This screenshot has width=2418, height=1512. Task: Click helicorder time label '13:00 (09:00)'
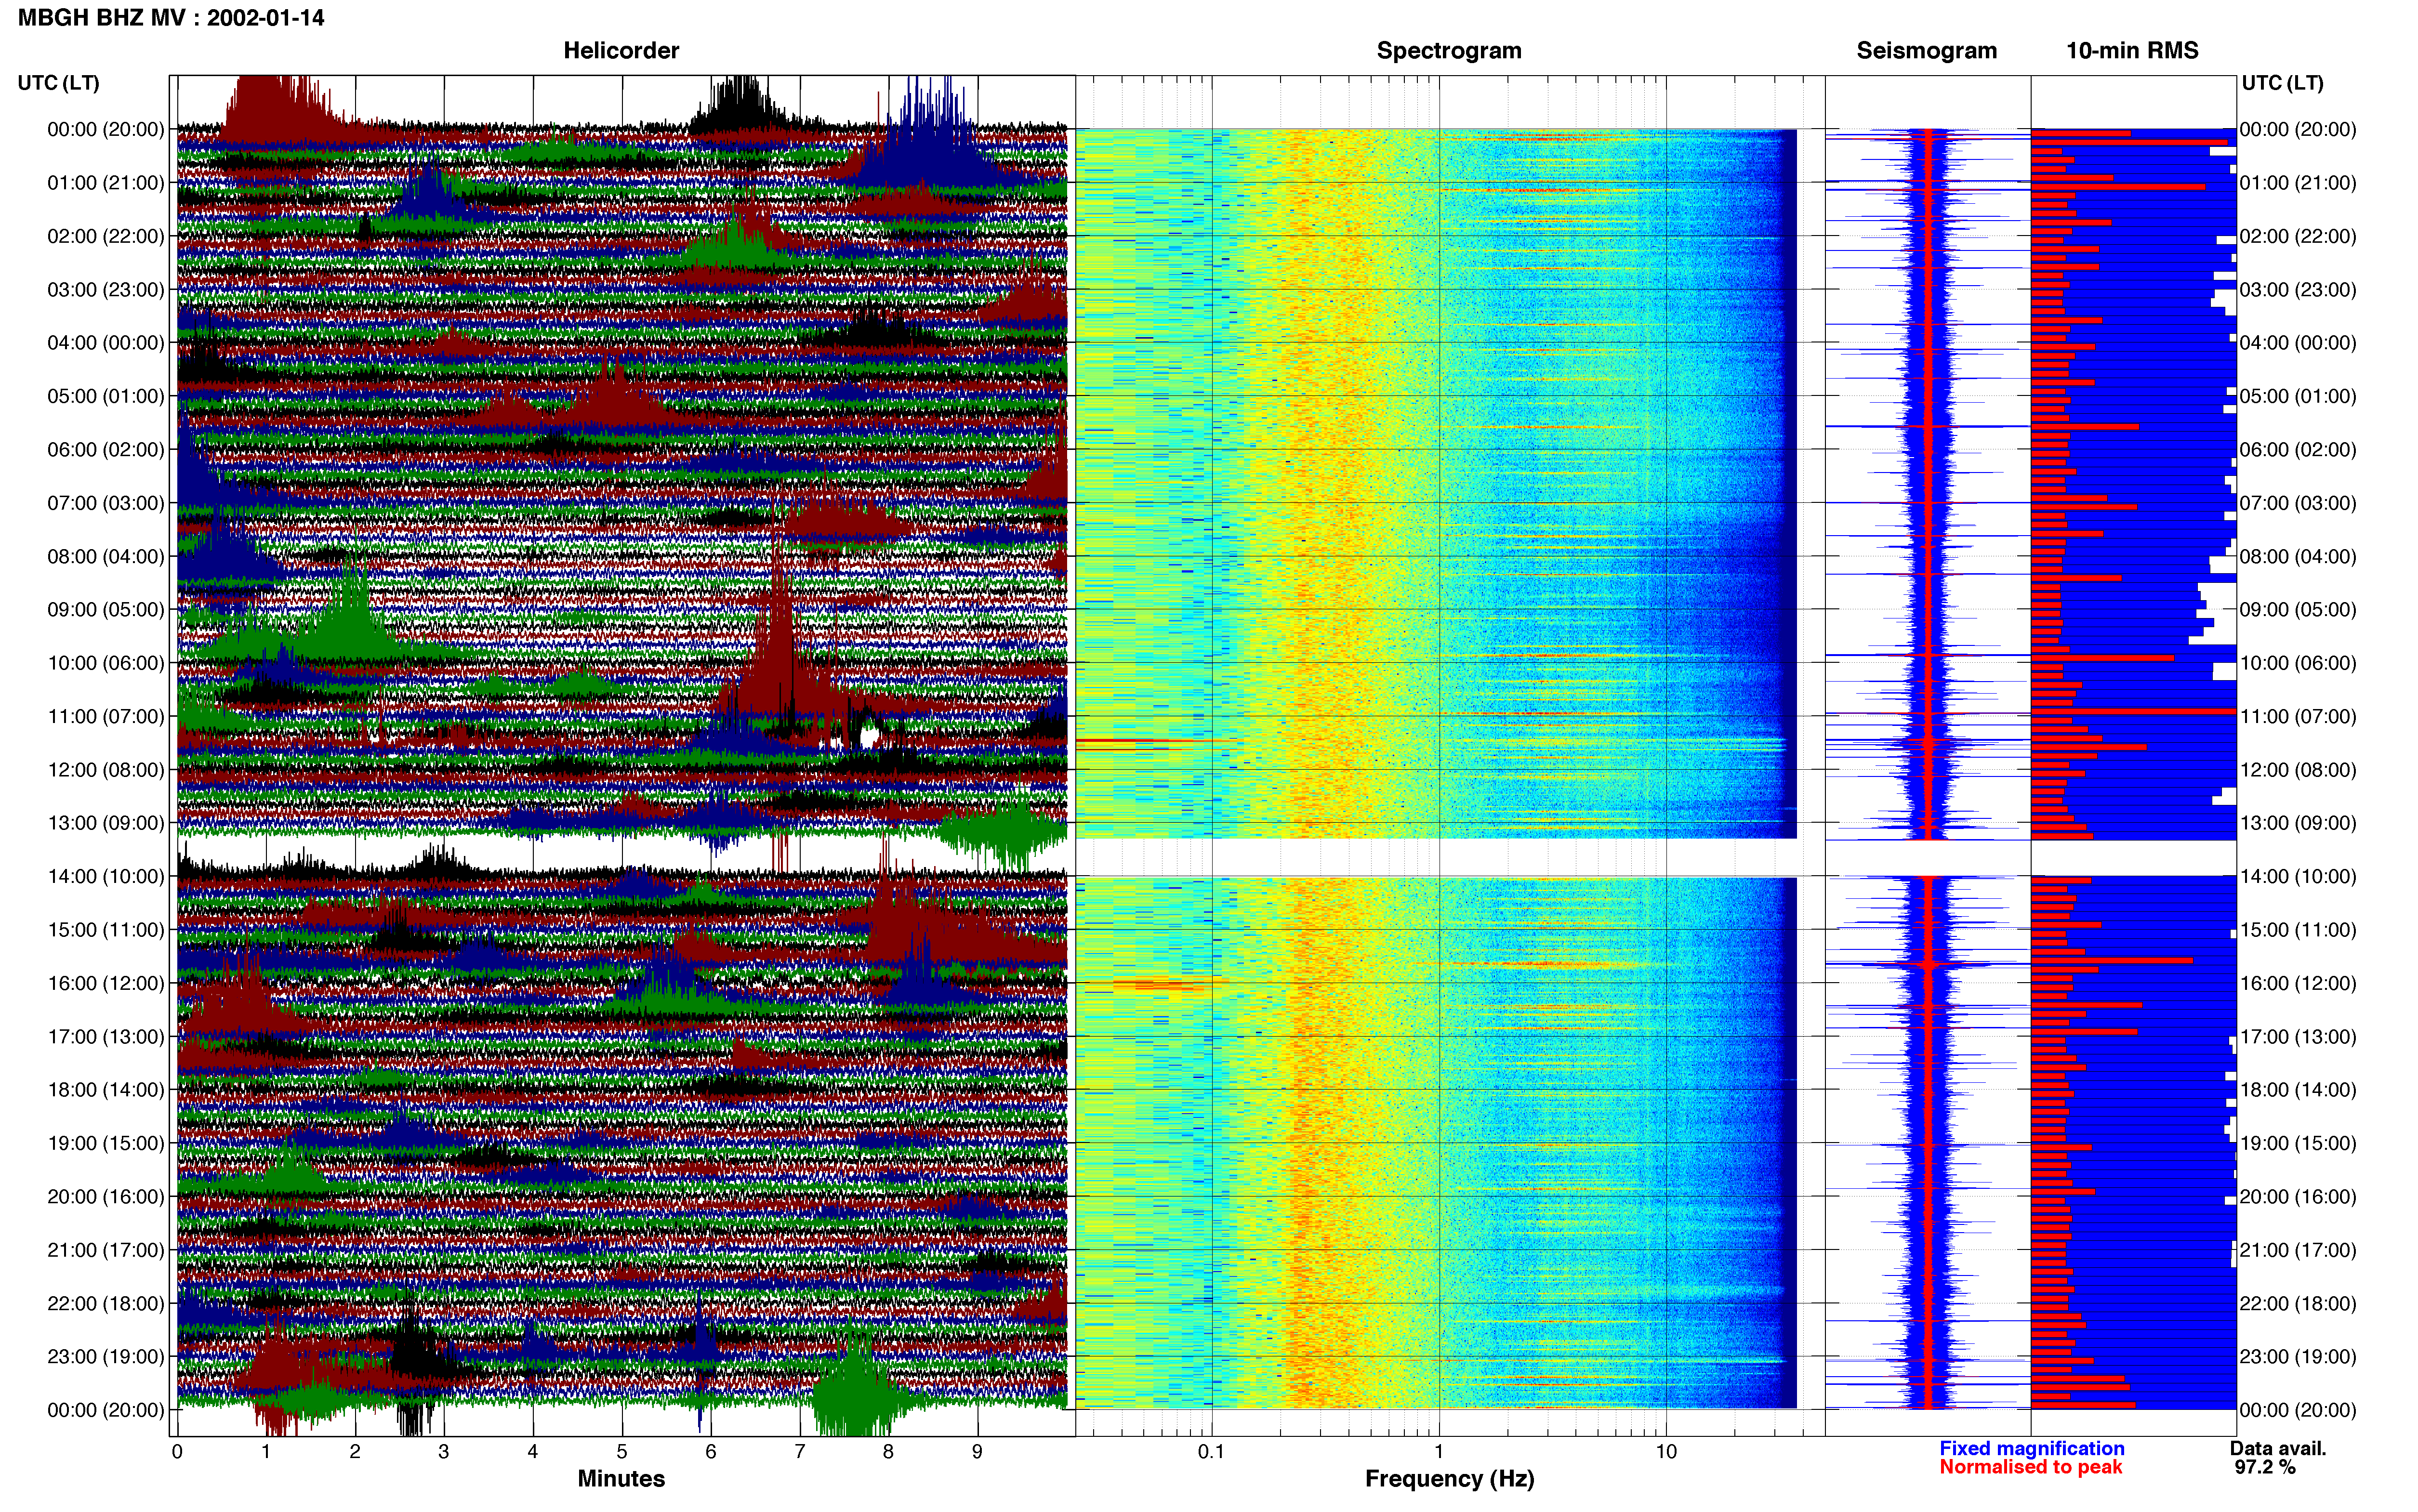coord(106,823)
